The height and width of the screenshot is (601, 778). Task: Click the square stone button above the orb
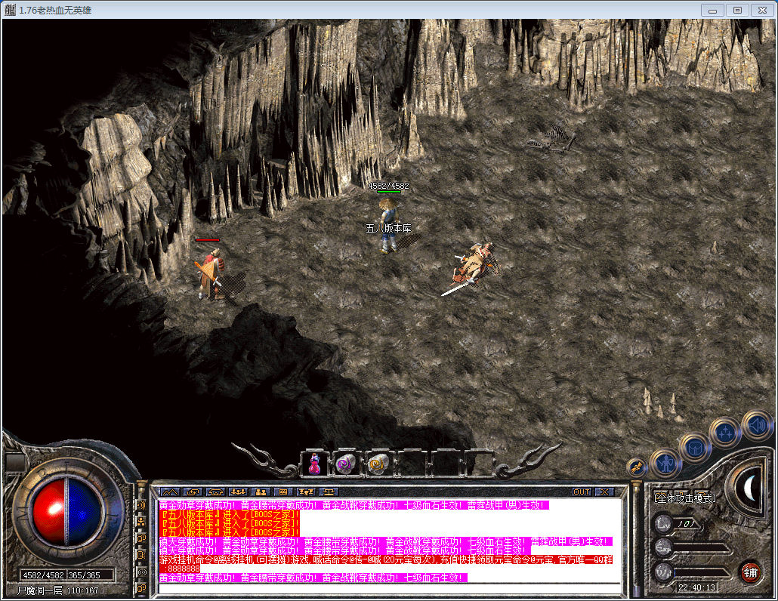pos(15,462)
